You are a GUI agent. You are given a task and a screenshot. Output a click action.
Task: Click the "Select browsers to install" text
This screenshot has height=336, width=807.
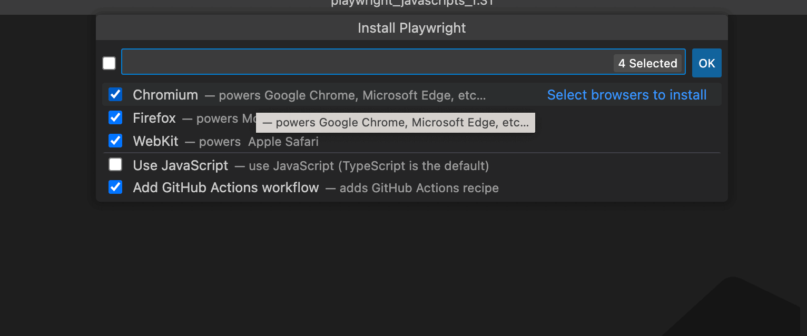click(x=626, y=95)
